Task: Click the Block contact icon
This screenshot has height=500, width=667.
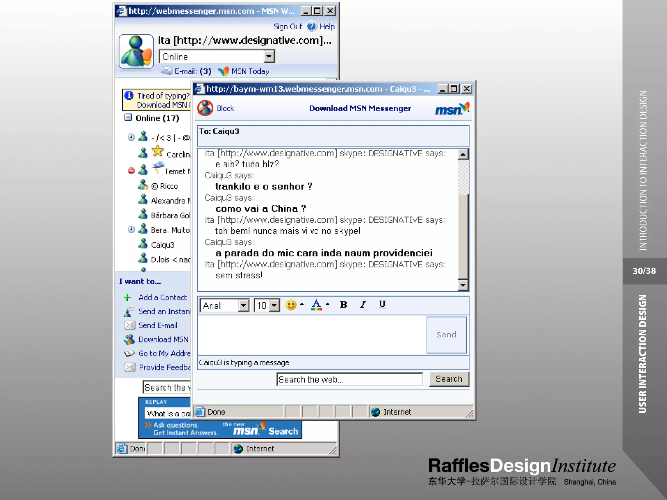Action: pyautogui.click(x=206, y=108)
